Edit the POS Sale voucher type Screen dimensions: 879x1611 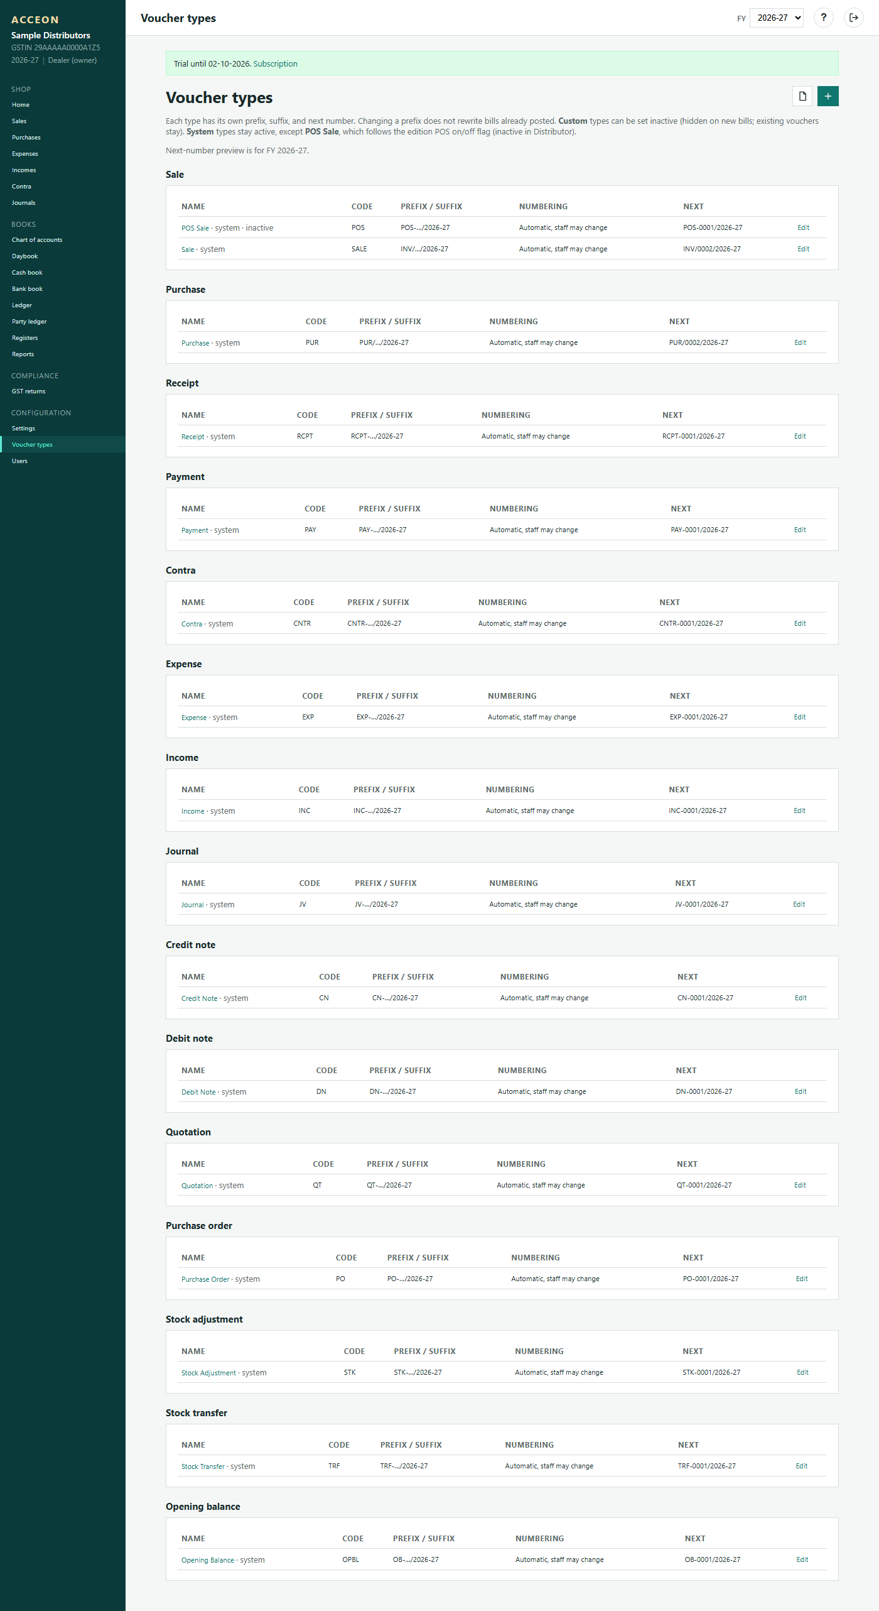tap(803, 227)
